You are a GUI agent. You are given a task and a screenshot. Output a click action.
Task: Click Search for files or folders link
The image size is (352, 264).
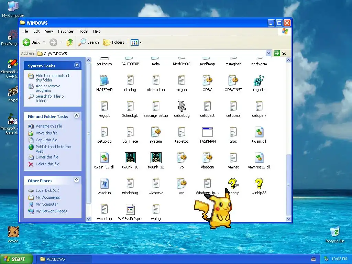point(50,98)
